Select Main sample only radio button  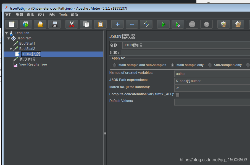[172, 65]
